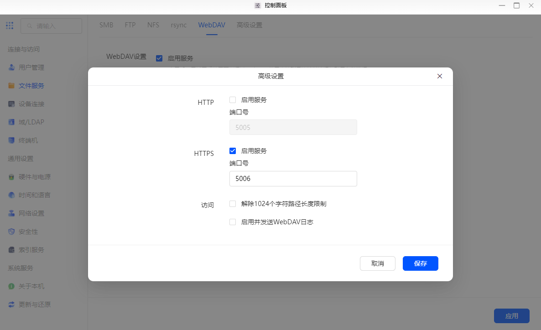Switch to the FTP tab
The image size is (541, 330).
click(130, 25)
